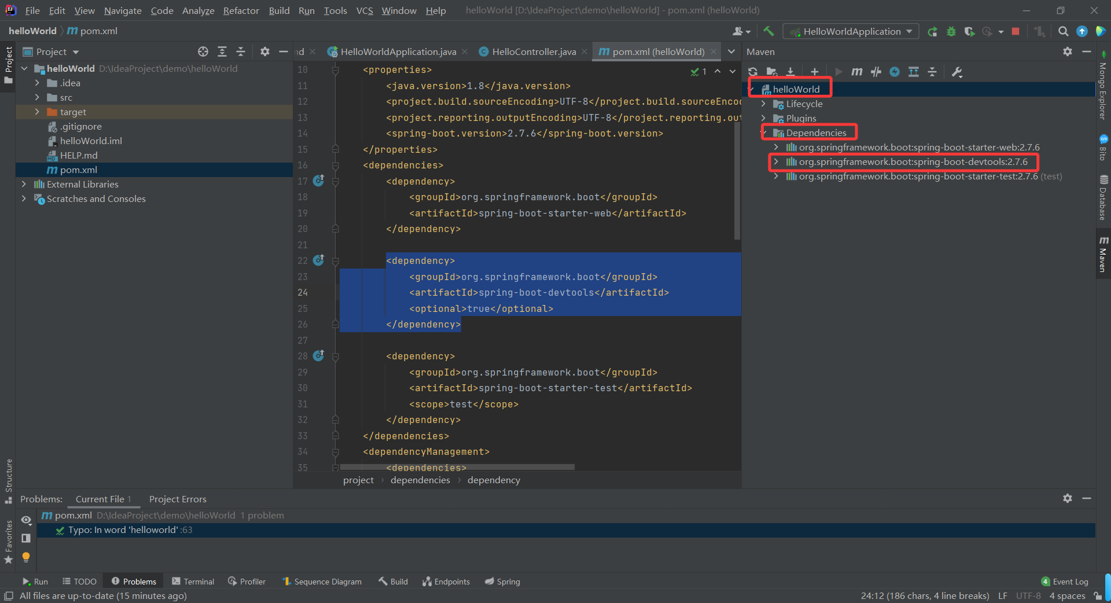Expand the .idea folder
Screen dimensions: 1111x603
(x=38, y=83)
